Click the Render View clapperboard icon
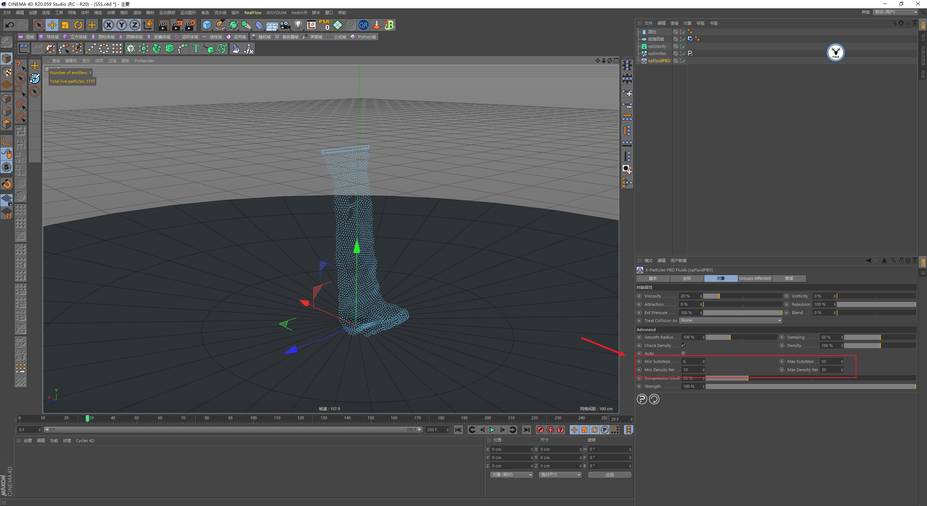 [164, 25]
